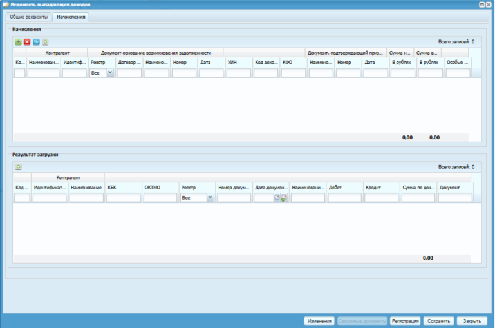Click the УИН filter field
The image size is (495, 328).
tap(238, 73)
